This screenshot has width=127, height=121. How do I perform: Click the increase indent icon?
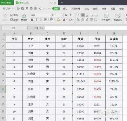coord(96,15)
